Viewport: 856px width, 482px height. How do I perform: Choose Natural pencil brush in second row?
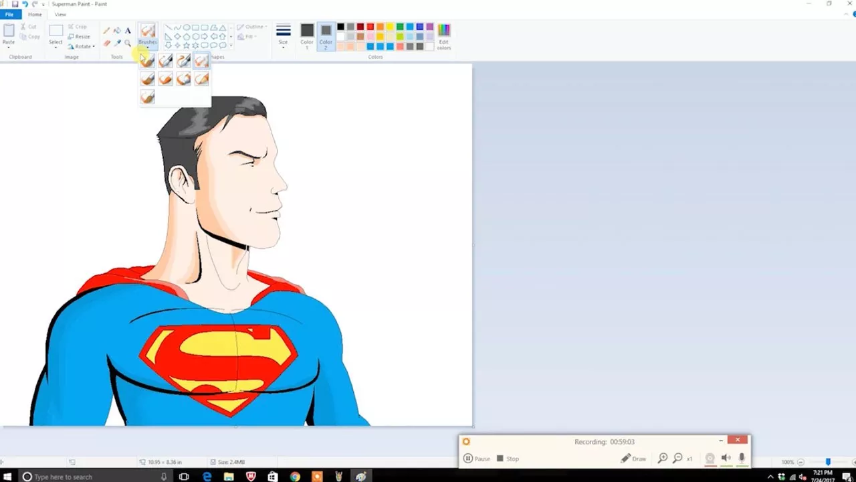coord(201,79)
